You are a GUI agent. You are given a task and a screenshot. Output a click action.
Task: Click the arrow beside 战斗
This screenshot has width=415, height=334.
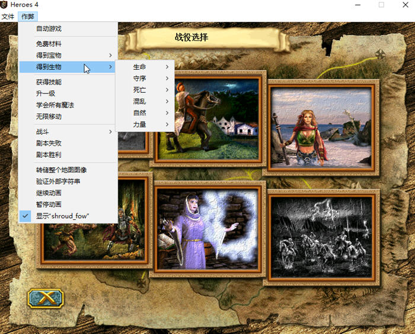pyautogui.click(x=110, y=132)
